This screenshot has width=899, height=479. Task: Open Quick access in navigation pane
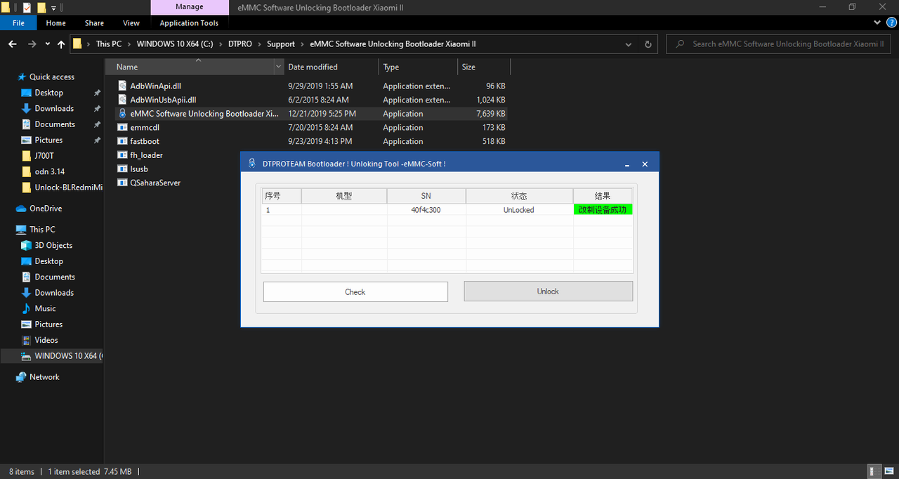point(51,77)
